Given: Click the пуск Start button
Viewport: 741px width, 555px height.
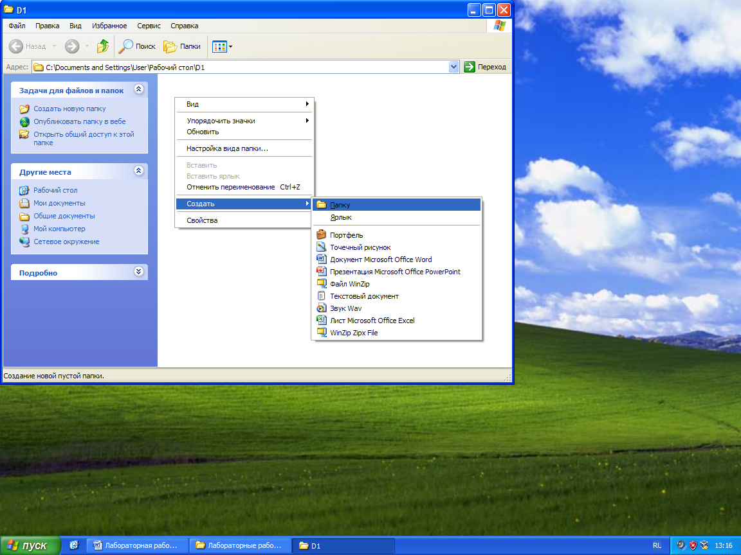Looking at the screenshot, I should pyautogui.click(x=30, y=545).
